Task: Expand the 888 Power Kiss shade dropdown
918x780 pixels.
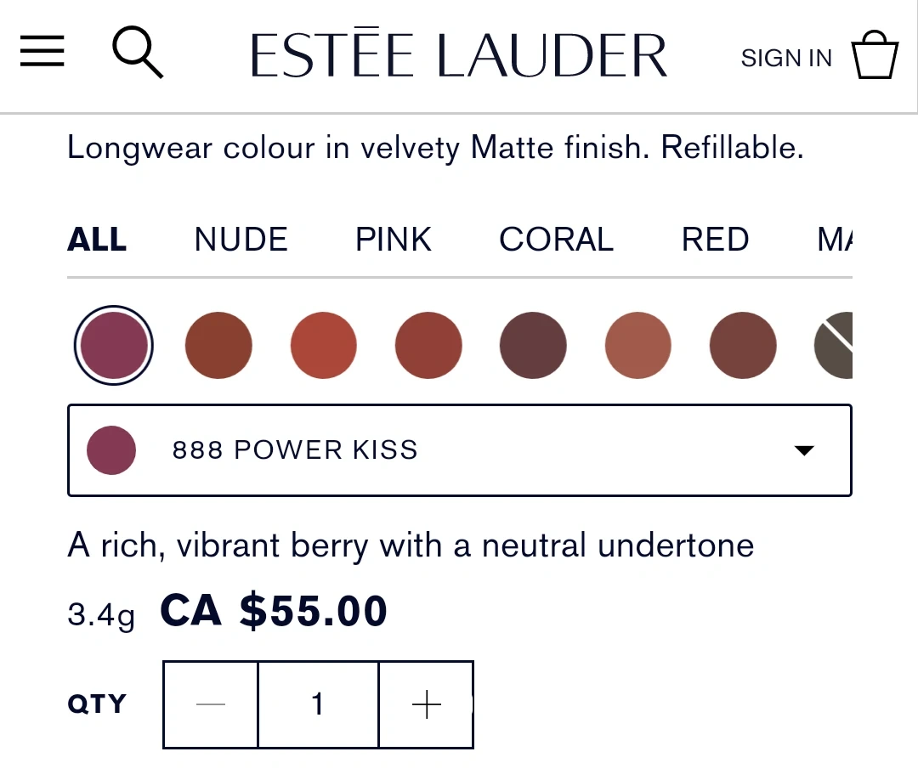Action: point(459,450)
